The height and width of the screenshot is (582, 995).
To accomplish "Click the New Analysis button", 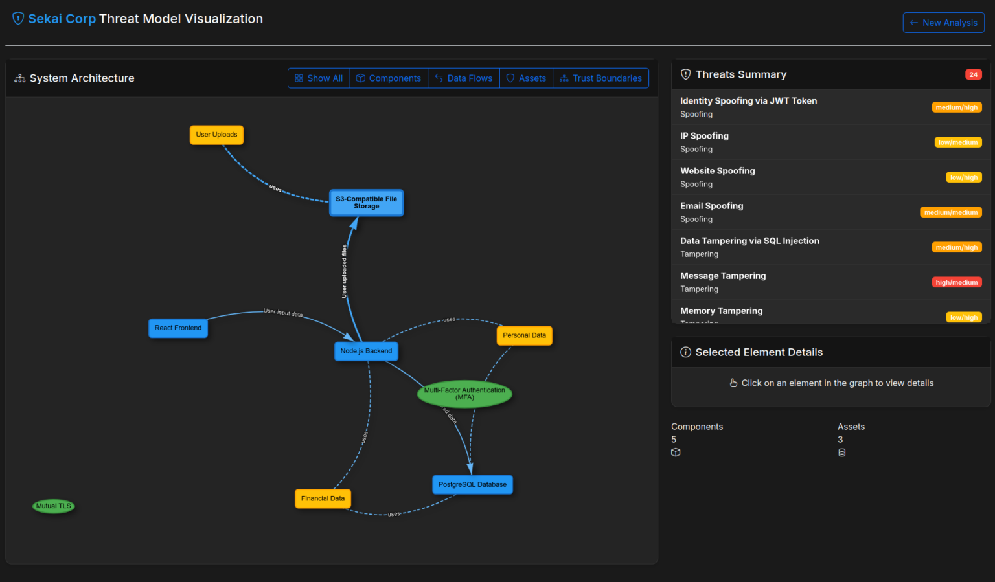I will pos(943,22).
